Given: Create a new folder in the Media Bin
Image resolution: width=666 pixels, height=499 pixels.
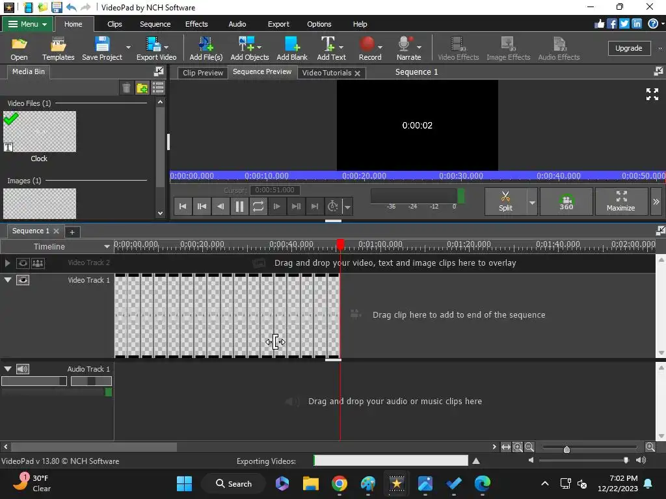Looking at the screenshot, I should point(142,88).
